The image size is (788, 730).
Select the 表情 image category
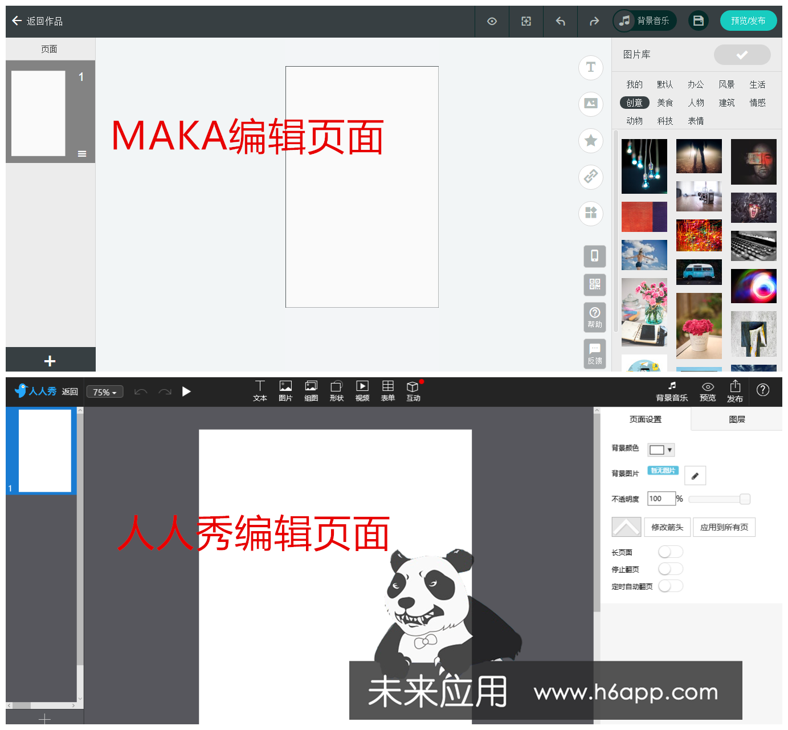pos(696,121)
